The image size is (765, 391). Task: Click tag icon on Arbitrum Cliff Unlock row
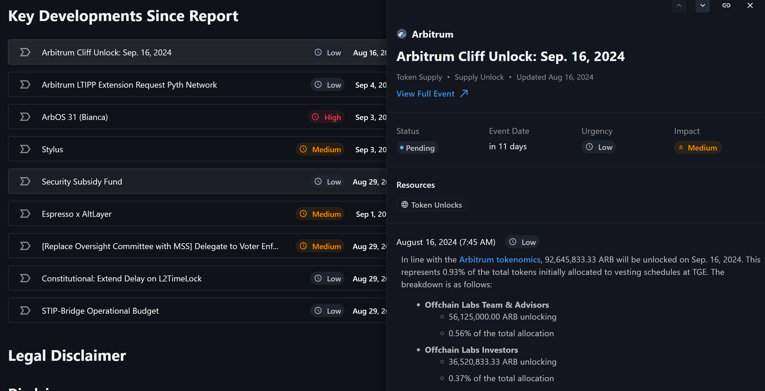coord(25,52)
